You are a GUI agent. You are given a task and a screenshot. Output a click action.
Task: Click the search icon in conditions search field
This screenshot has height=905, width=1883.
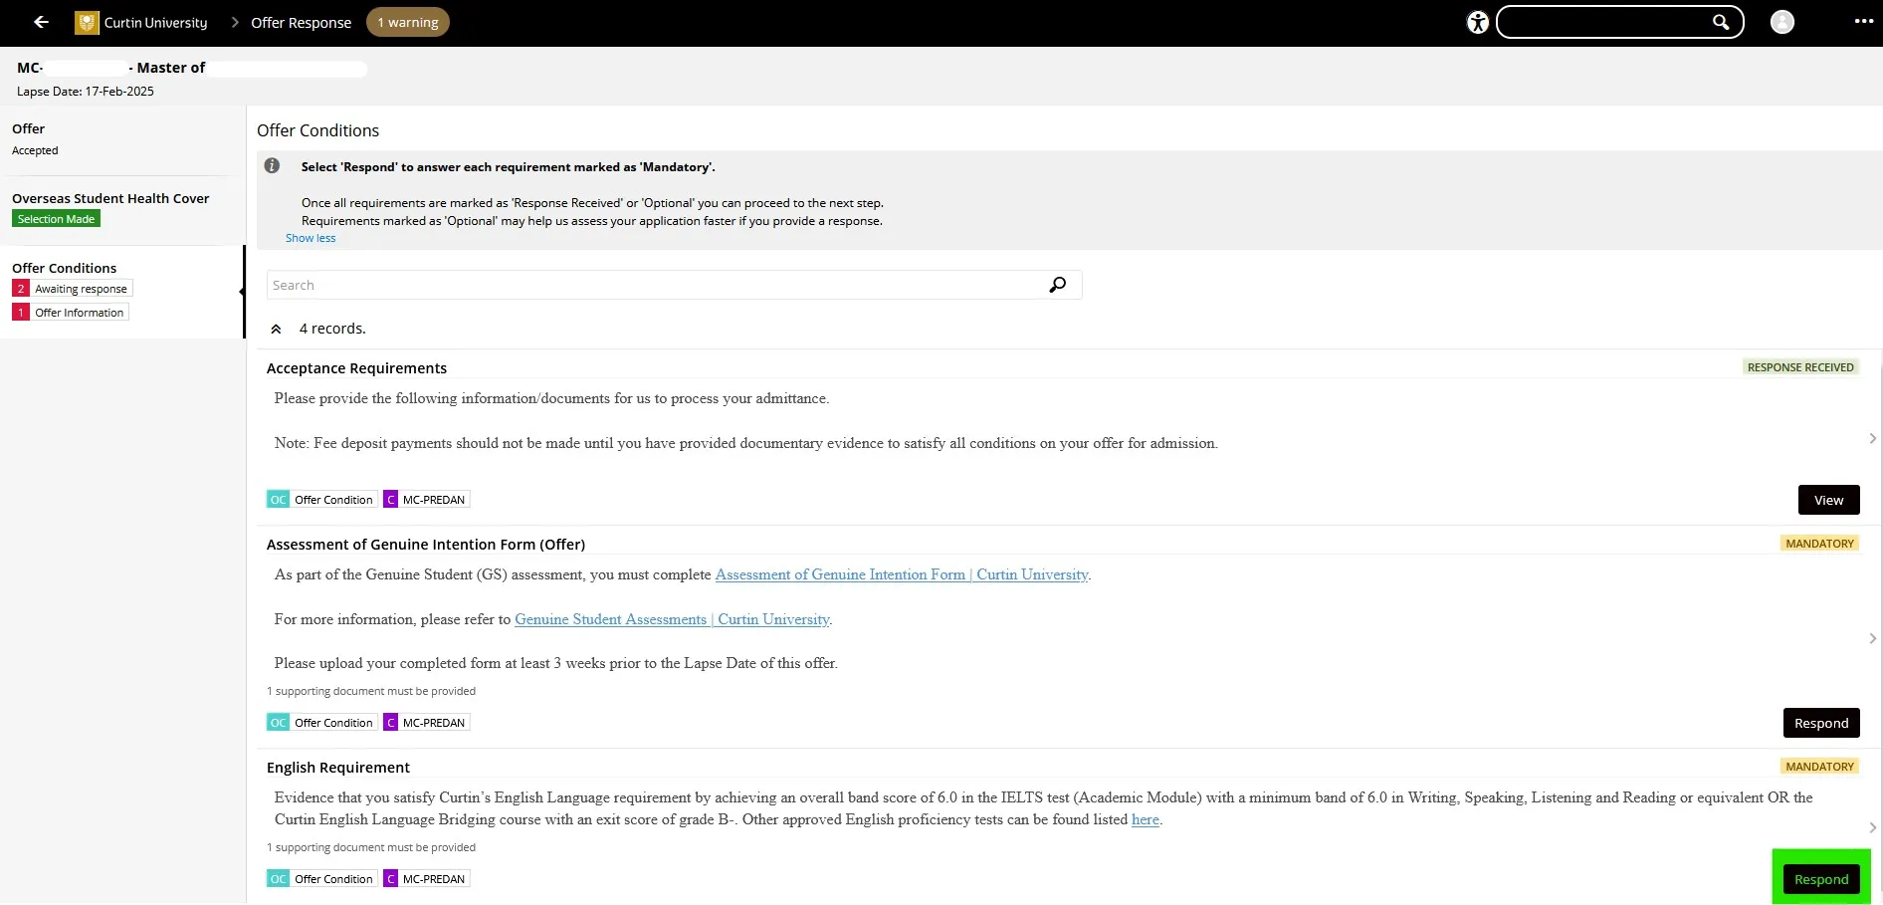coord(1057,285)
